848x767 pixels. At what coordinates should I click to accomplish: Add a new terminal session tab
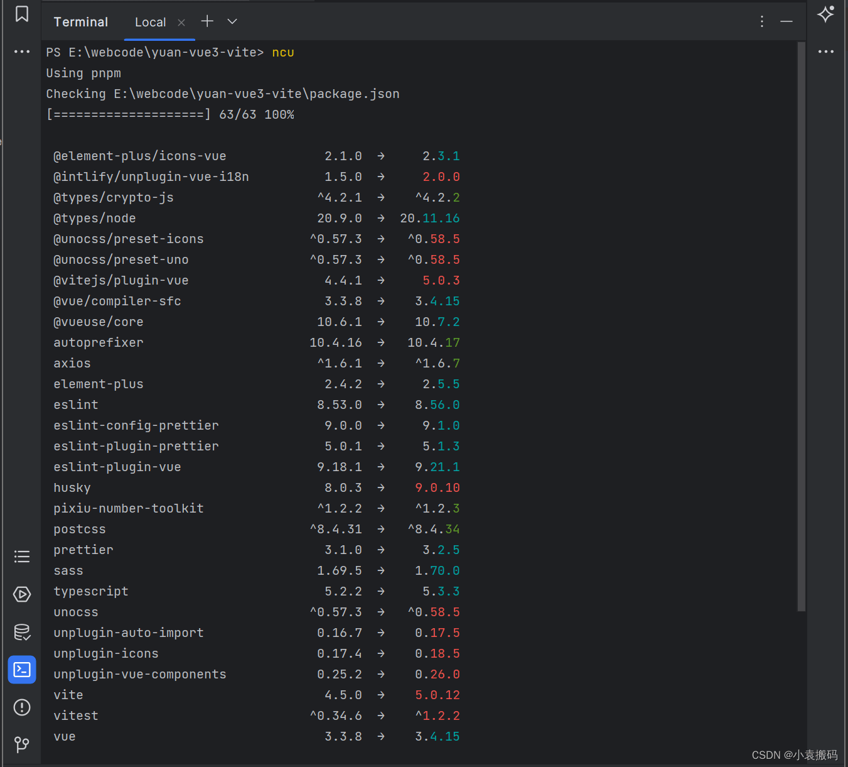207,21
